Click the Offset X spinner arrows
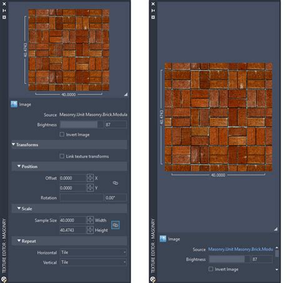Screen dimensions: 296x283 point(90,178)
